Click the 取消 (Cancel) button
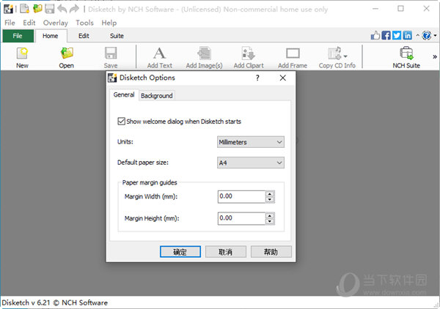This screenshot has width=440, height=309. 226,252
